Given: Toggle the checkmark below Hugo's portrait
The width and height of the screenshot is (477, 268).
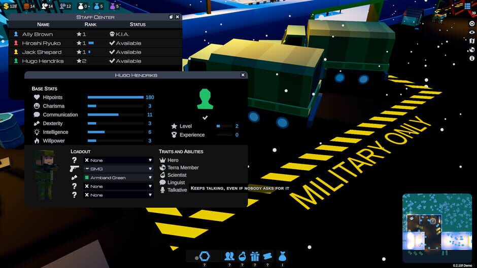Looking at the screenshot, I should point(205,118).
